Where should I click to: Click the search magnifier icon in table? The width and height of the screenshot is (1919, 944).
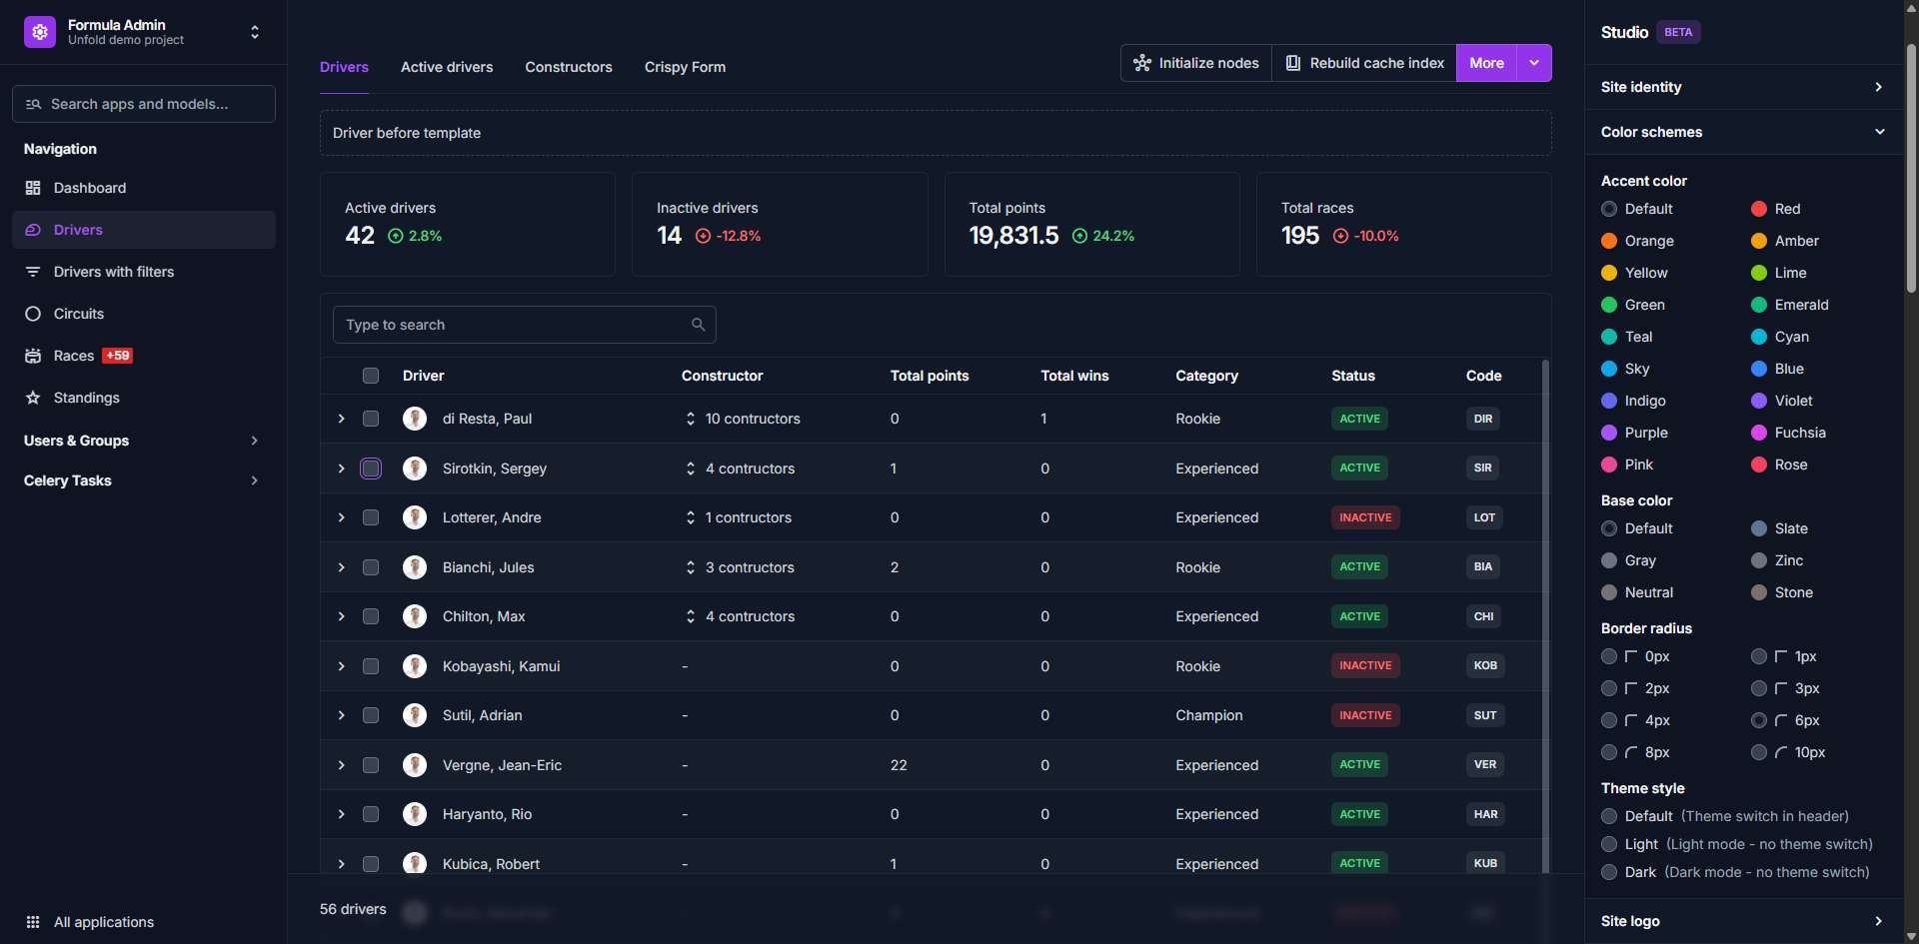pos(699,325)
